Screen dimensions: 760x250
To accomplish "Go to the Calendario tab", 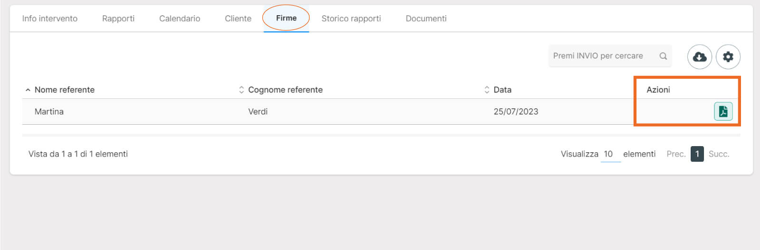I will tap(180, 19).
